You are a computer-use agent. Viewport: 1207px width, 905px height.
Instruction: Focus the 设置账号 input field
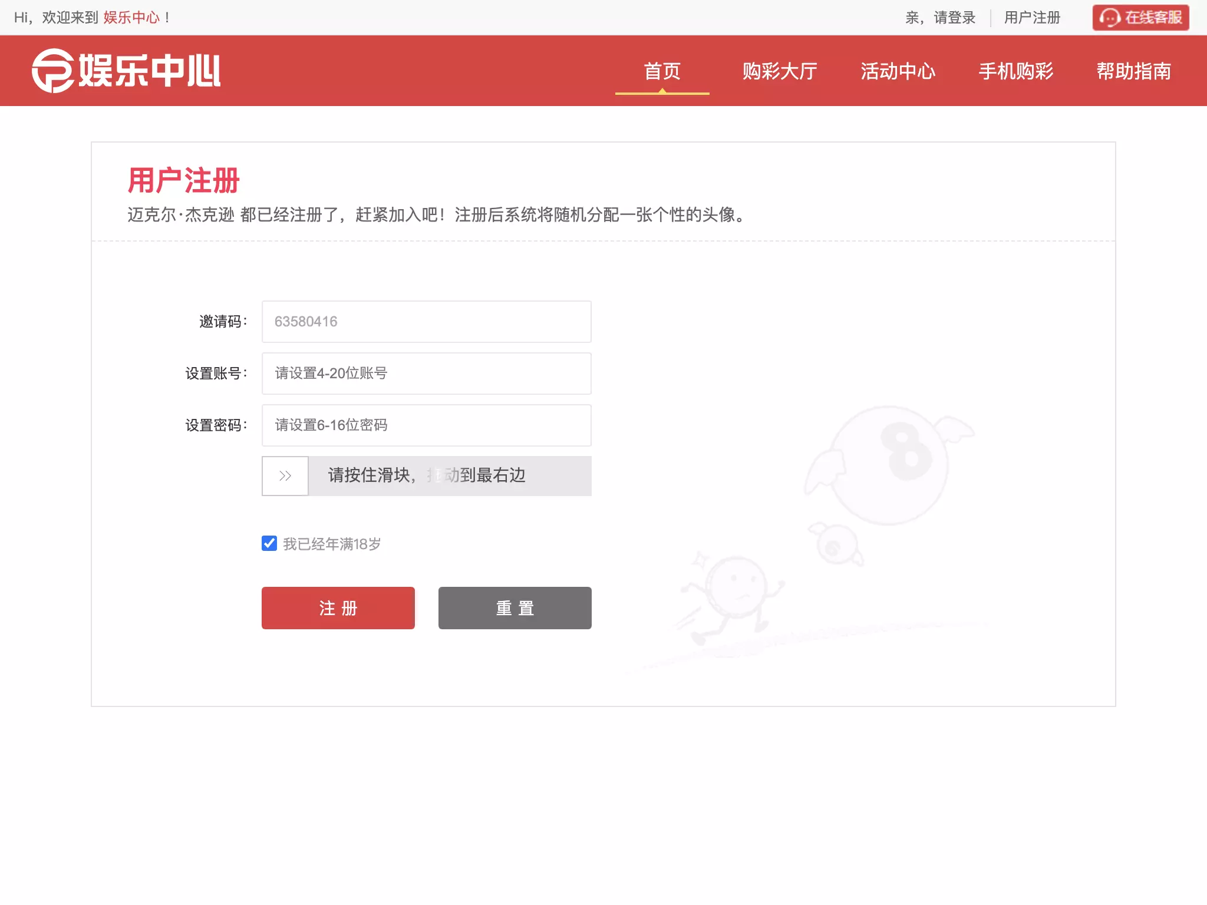tap(427, 374)
